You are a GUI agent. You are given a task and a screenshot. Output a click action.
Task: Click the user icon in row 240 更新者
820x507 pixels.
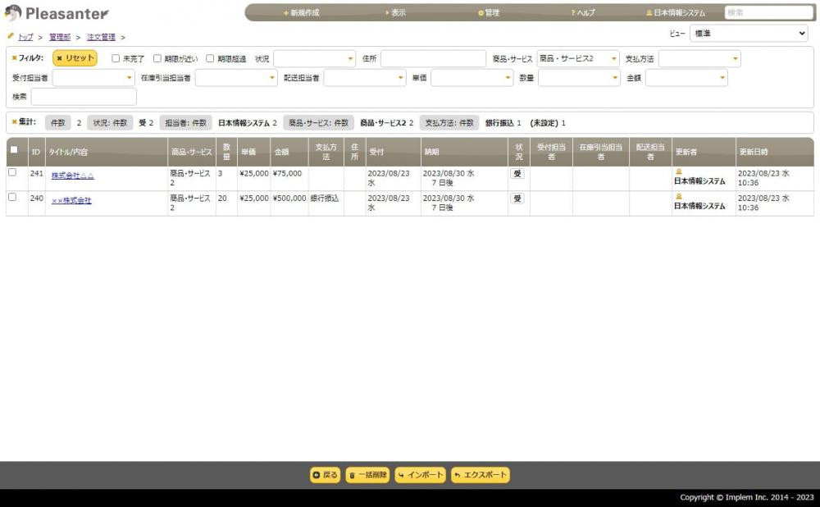[678, 197]
